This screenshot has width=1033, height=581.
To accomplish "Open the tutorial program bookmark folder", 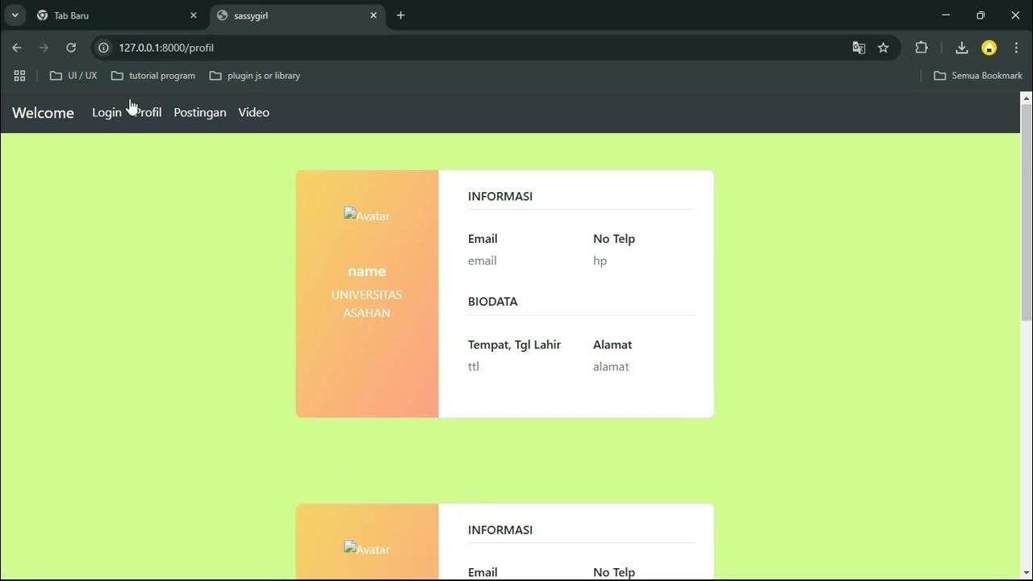I will click(153, 76).
